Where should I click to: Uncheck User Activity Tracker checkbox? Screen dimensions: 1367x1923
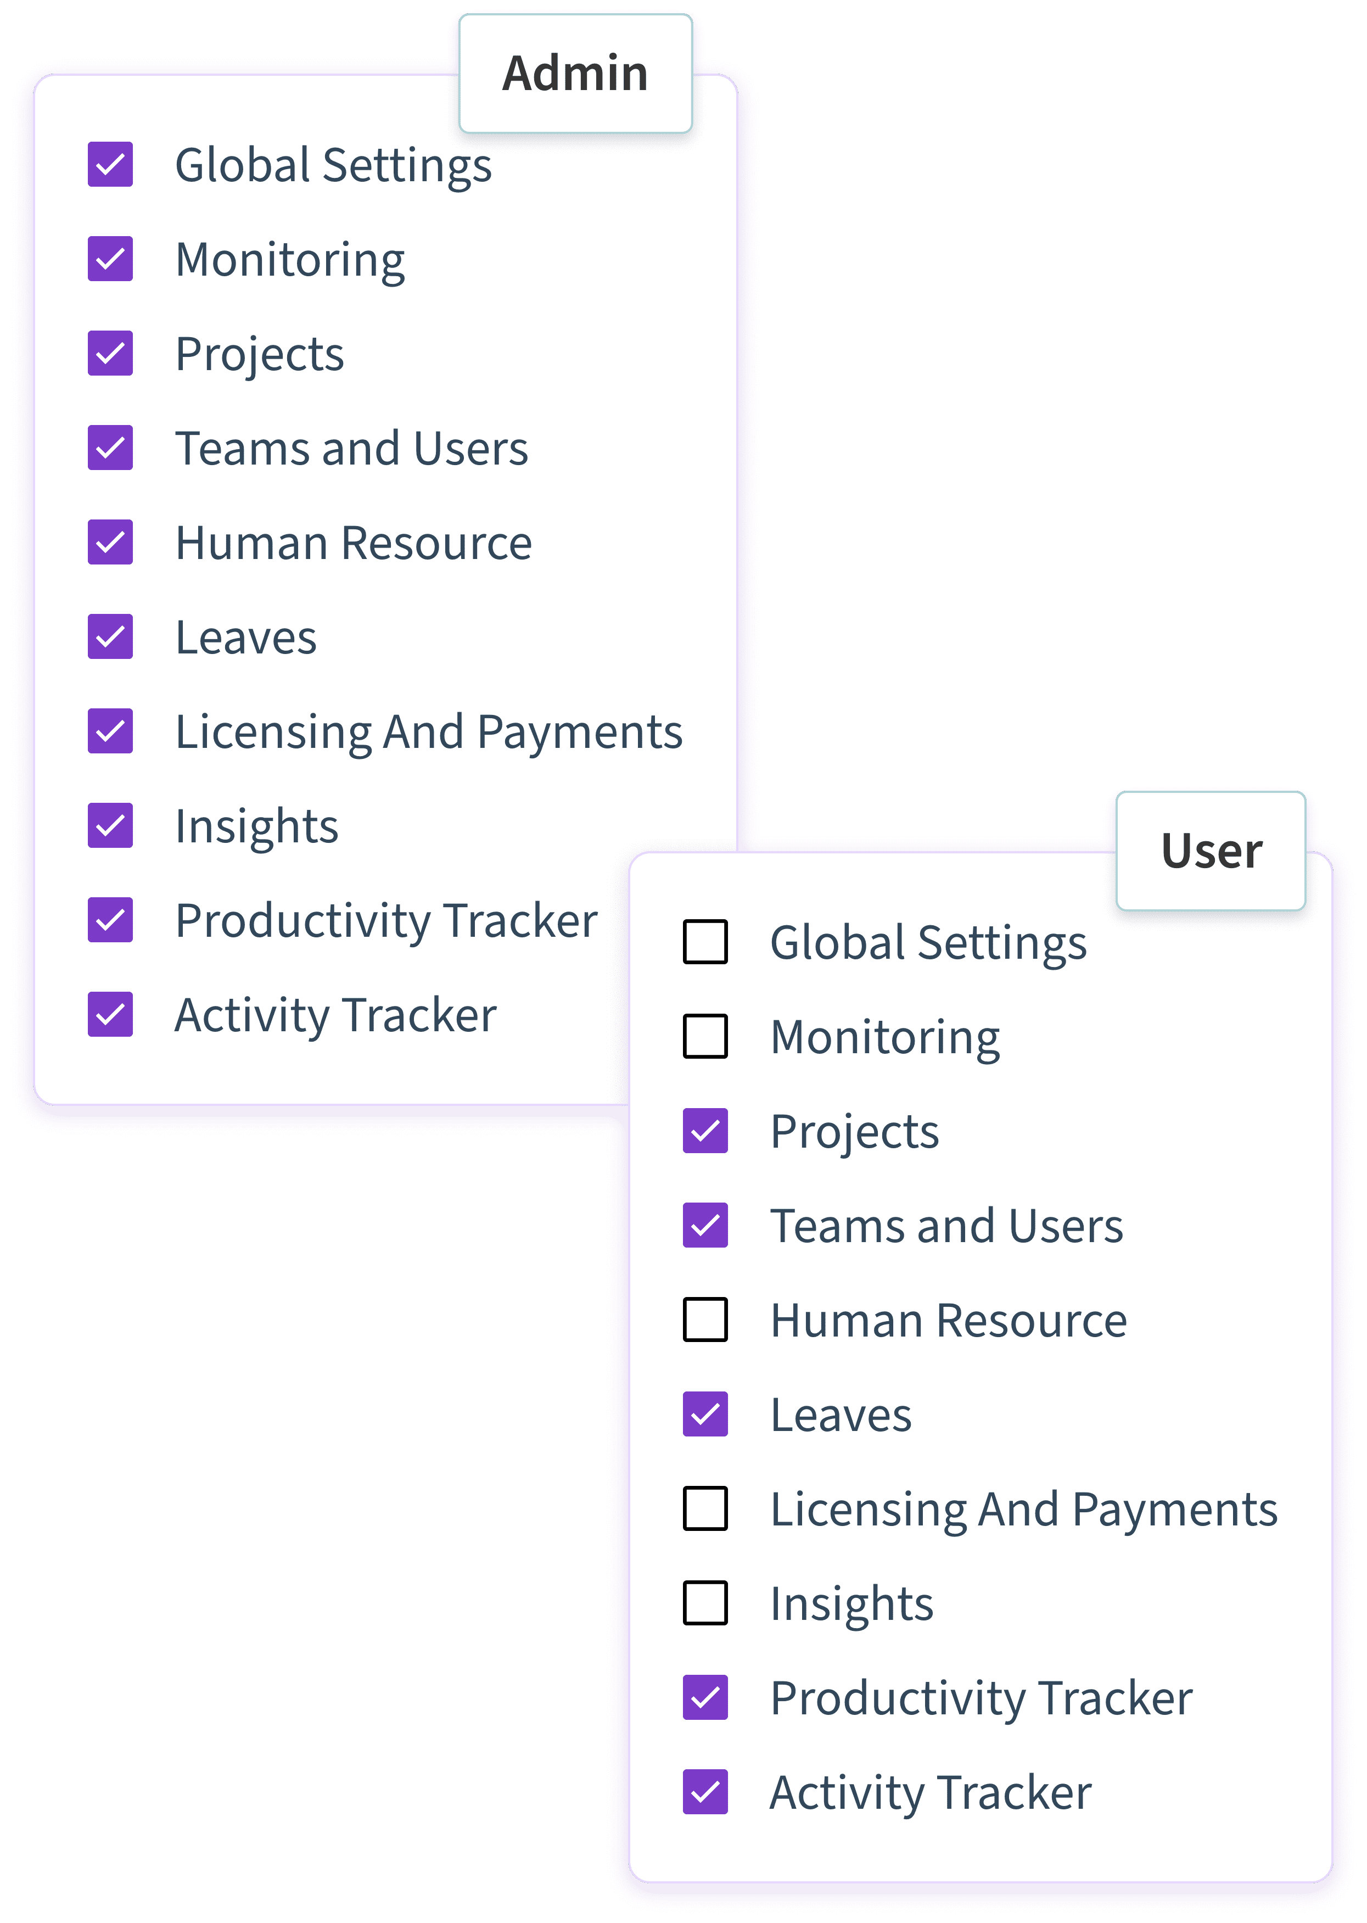coord(705,1792)
